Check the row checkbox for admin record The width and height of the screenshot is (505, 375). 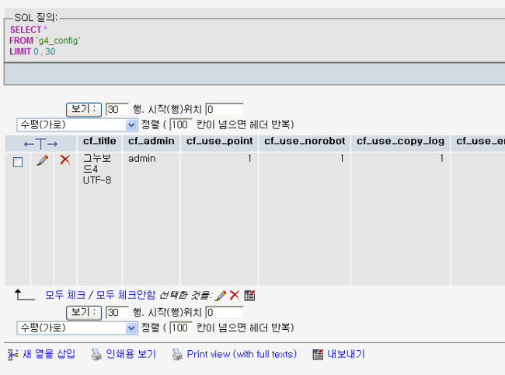pos(18,162)
